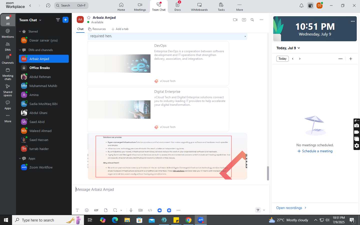The height and width of the screenshot is (225, 360).
Task: Open More in the left sidebar
Action: [x=8, y=118]
